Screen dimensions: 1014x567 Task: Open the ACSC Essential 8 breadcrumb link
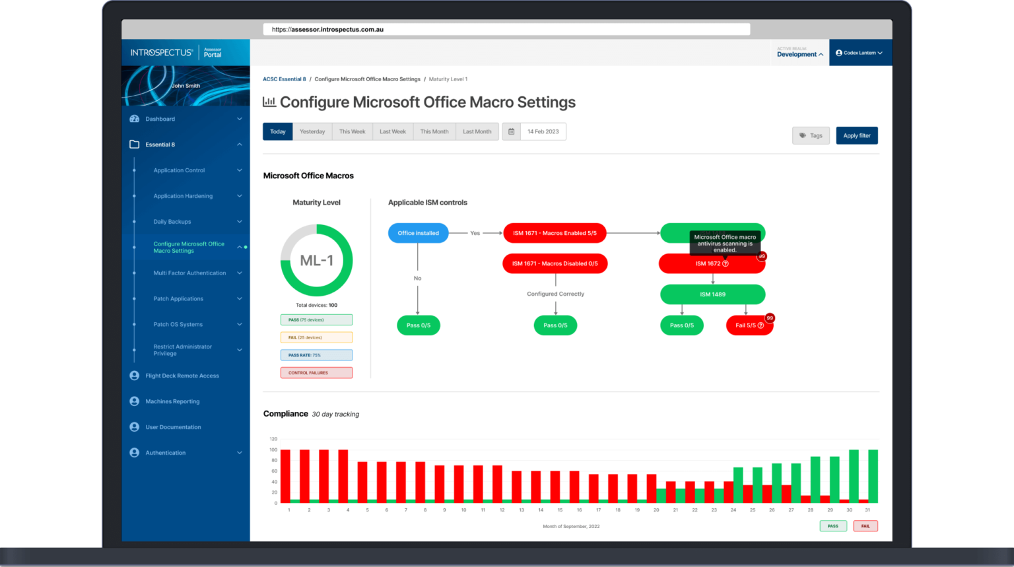pos(285,79)
